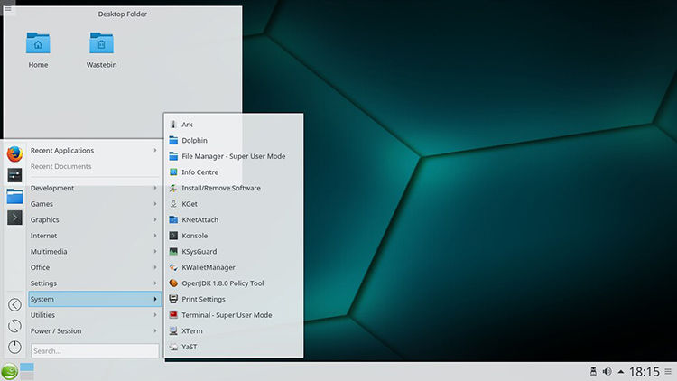Screen dimensions: 677x381
Task: Expand the Power / Session category
Action: [95, 330]
